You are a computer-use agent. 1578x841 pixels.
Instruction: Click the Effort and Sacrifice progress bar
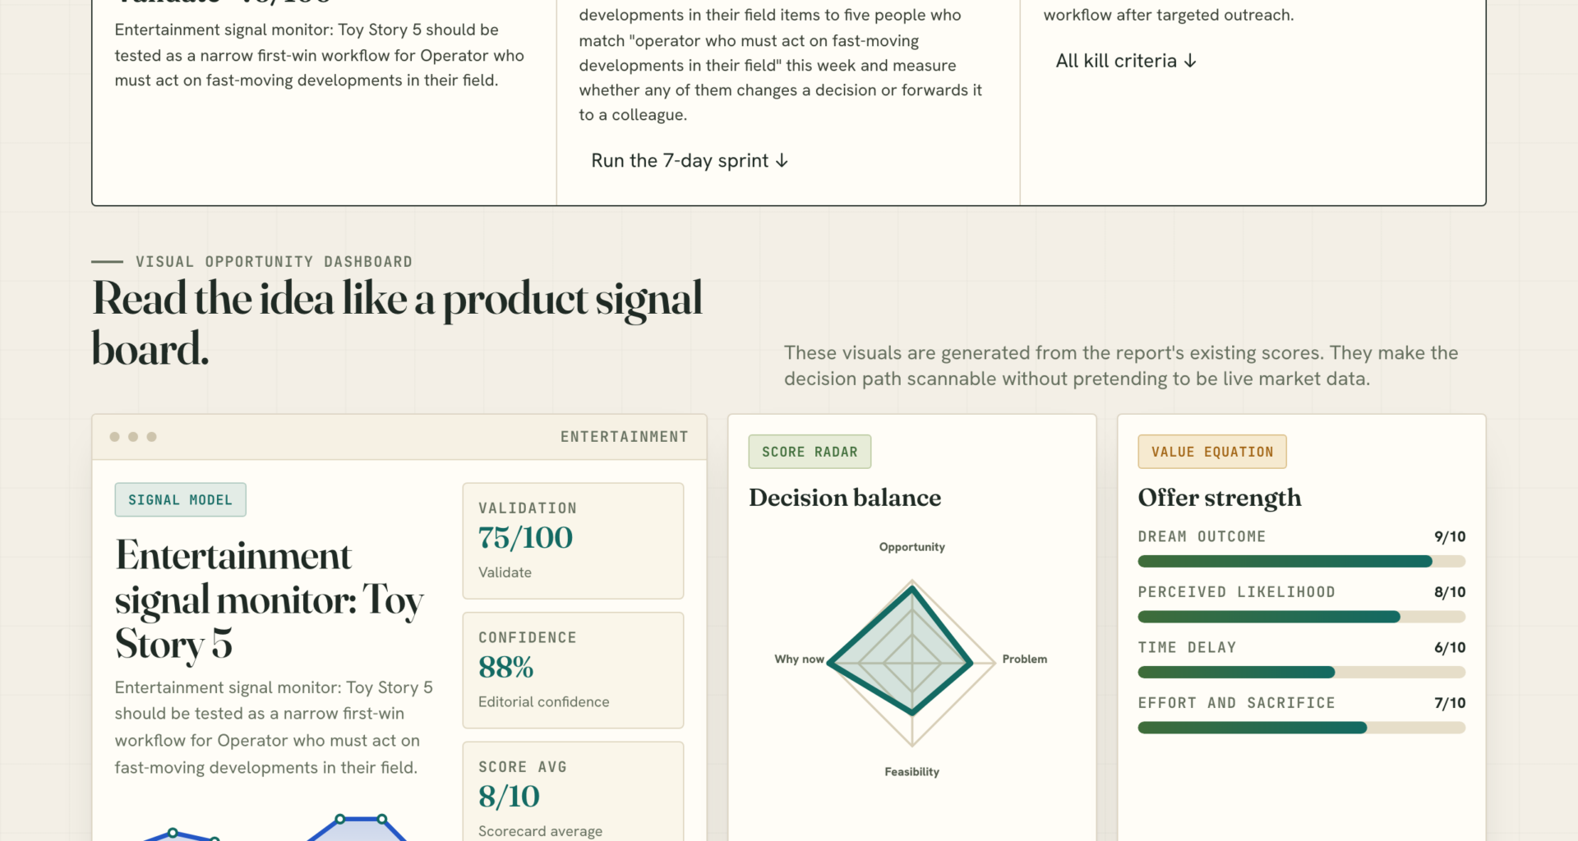coord(1301,728)
